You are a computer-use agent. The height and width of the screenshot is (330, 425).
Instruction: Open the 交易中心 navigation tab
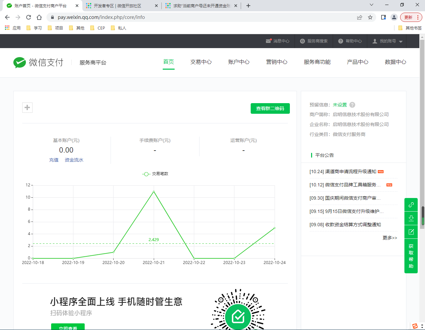(x=201, y=62)
